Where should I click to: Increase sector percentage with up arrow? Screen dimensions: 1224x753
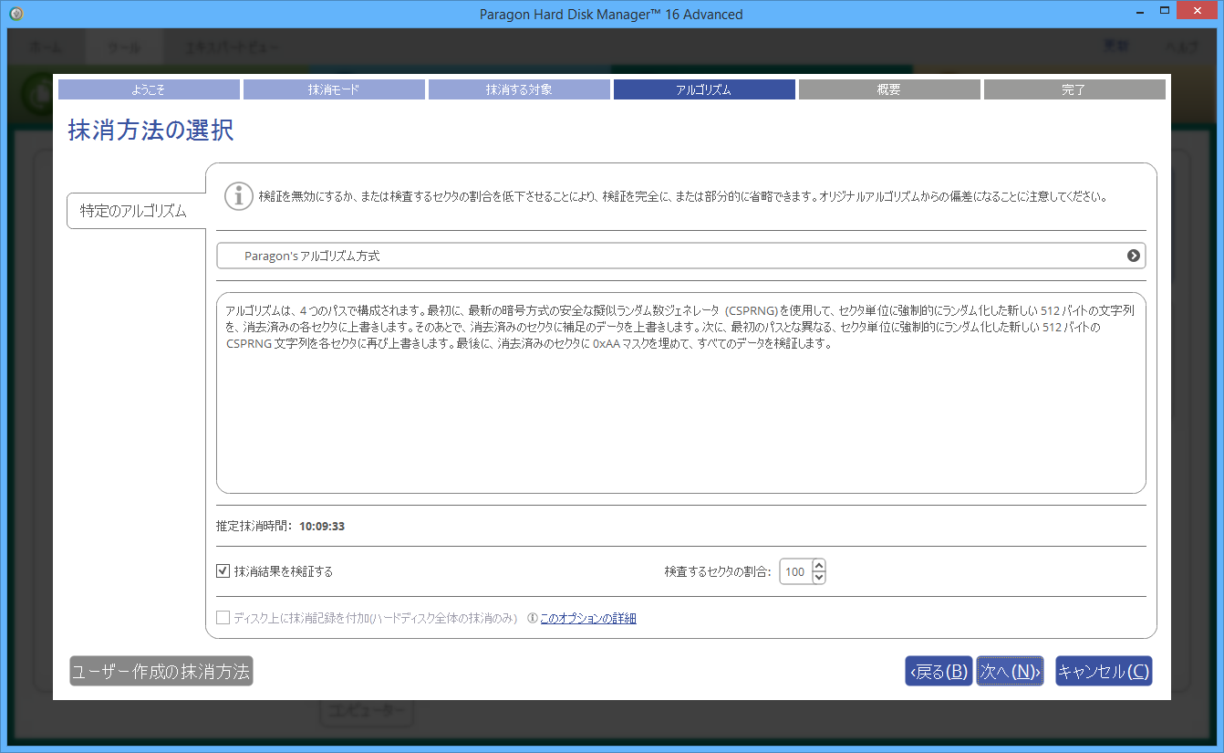[818, 566]
